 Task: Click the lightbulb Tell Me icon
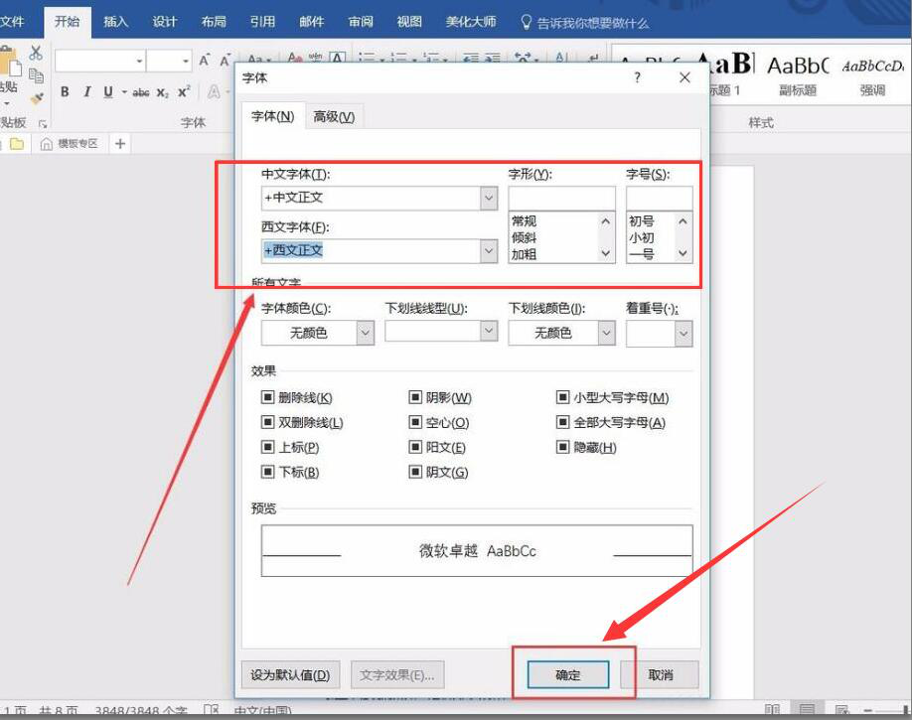(x=526, y=22)
